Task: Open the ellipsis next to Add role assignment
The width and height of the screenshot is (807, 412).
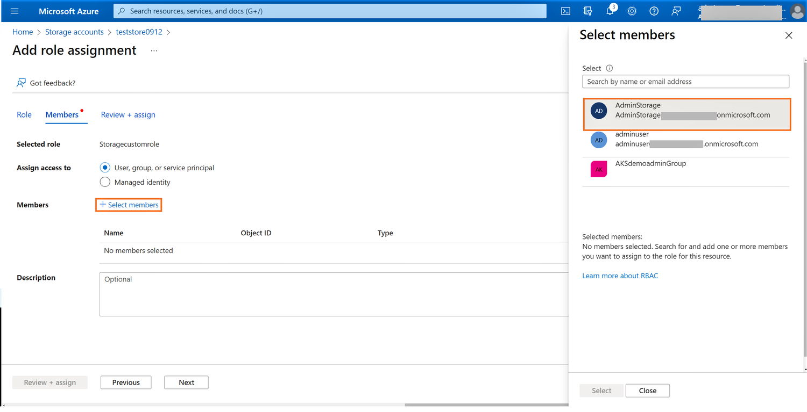Action: tap(154, 50)
